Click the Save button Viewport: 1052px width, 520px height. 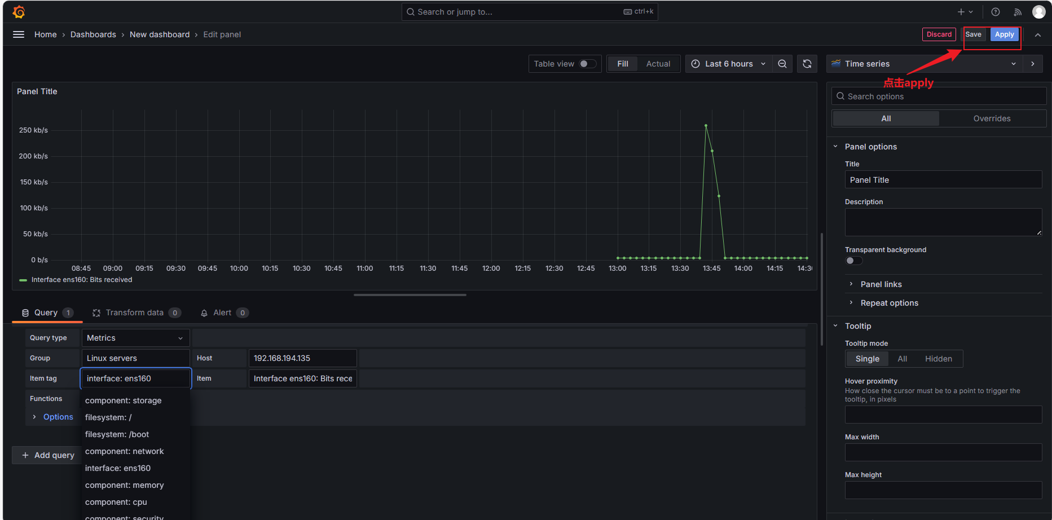pos(973,34)
